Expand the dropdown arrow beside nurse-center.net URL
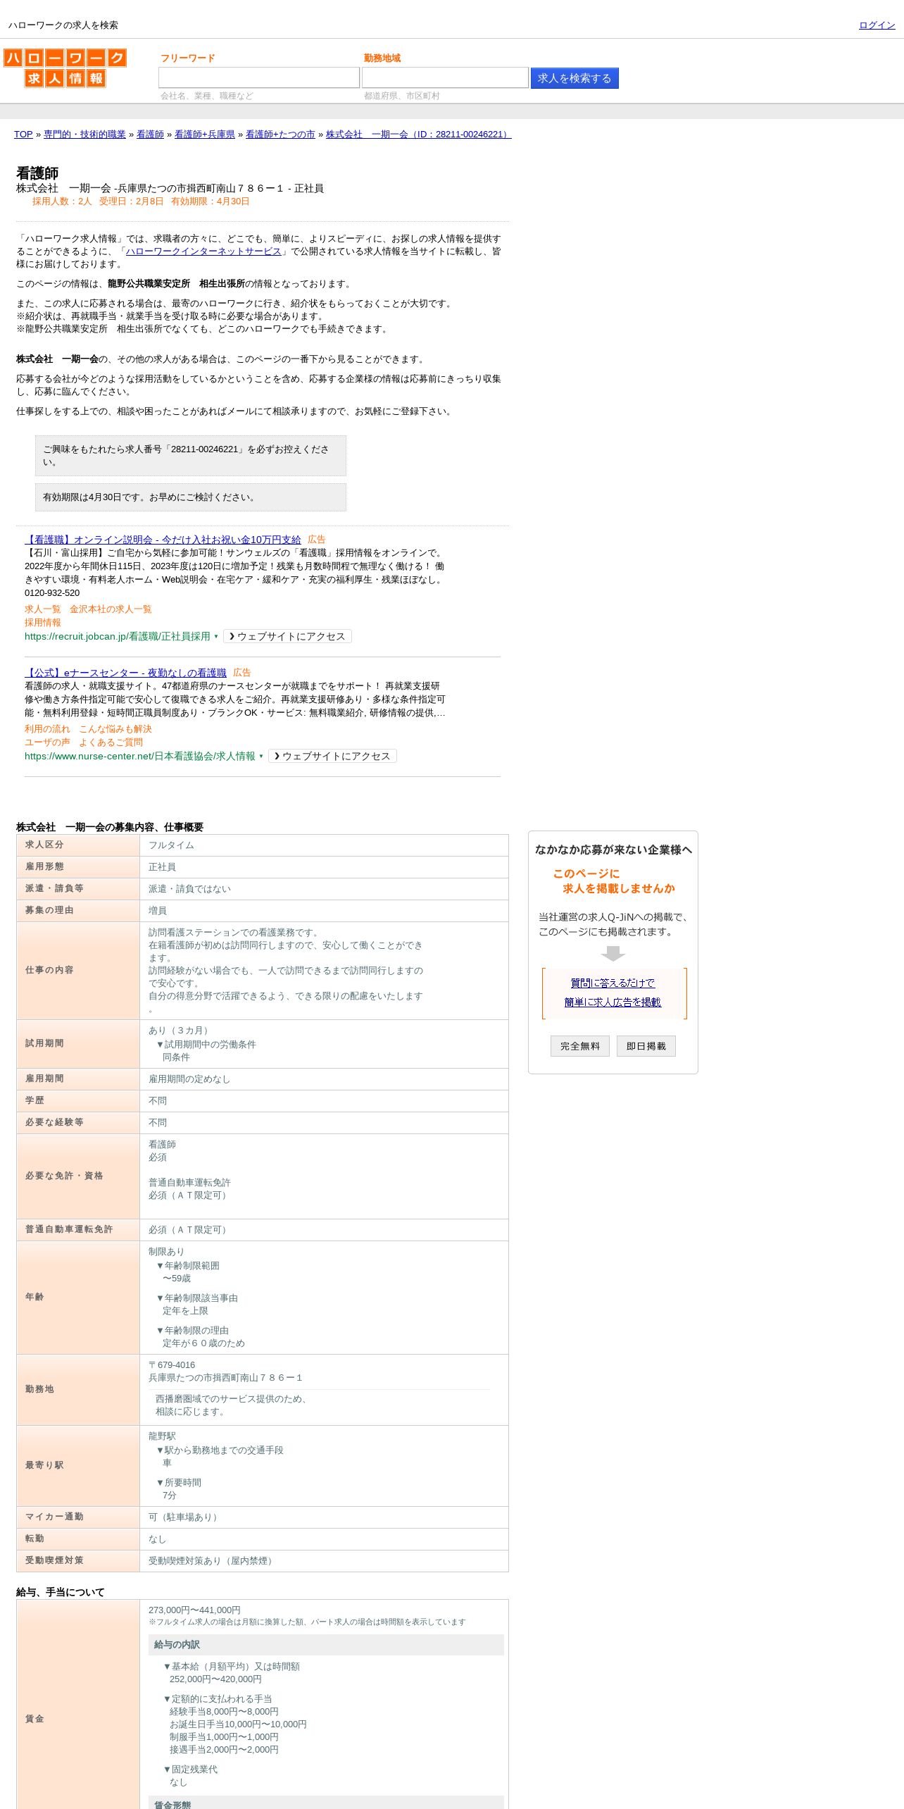 coord(261,757)
